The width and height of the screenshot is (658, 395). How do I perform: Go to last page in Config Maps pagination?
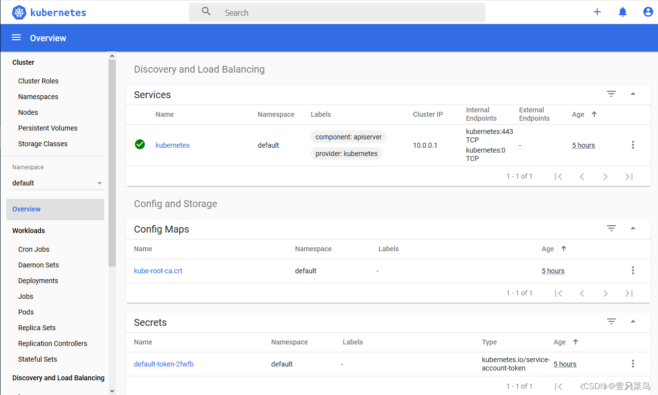[629, 293]
